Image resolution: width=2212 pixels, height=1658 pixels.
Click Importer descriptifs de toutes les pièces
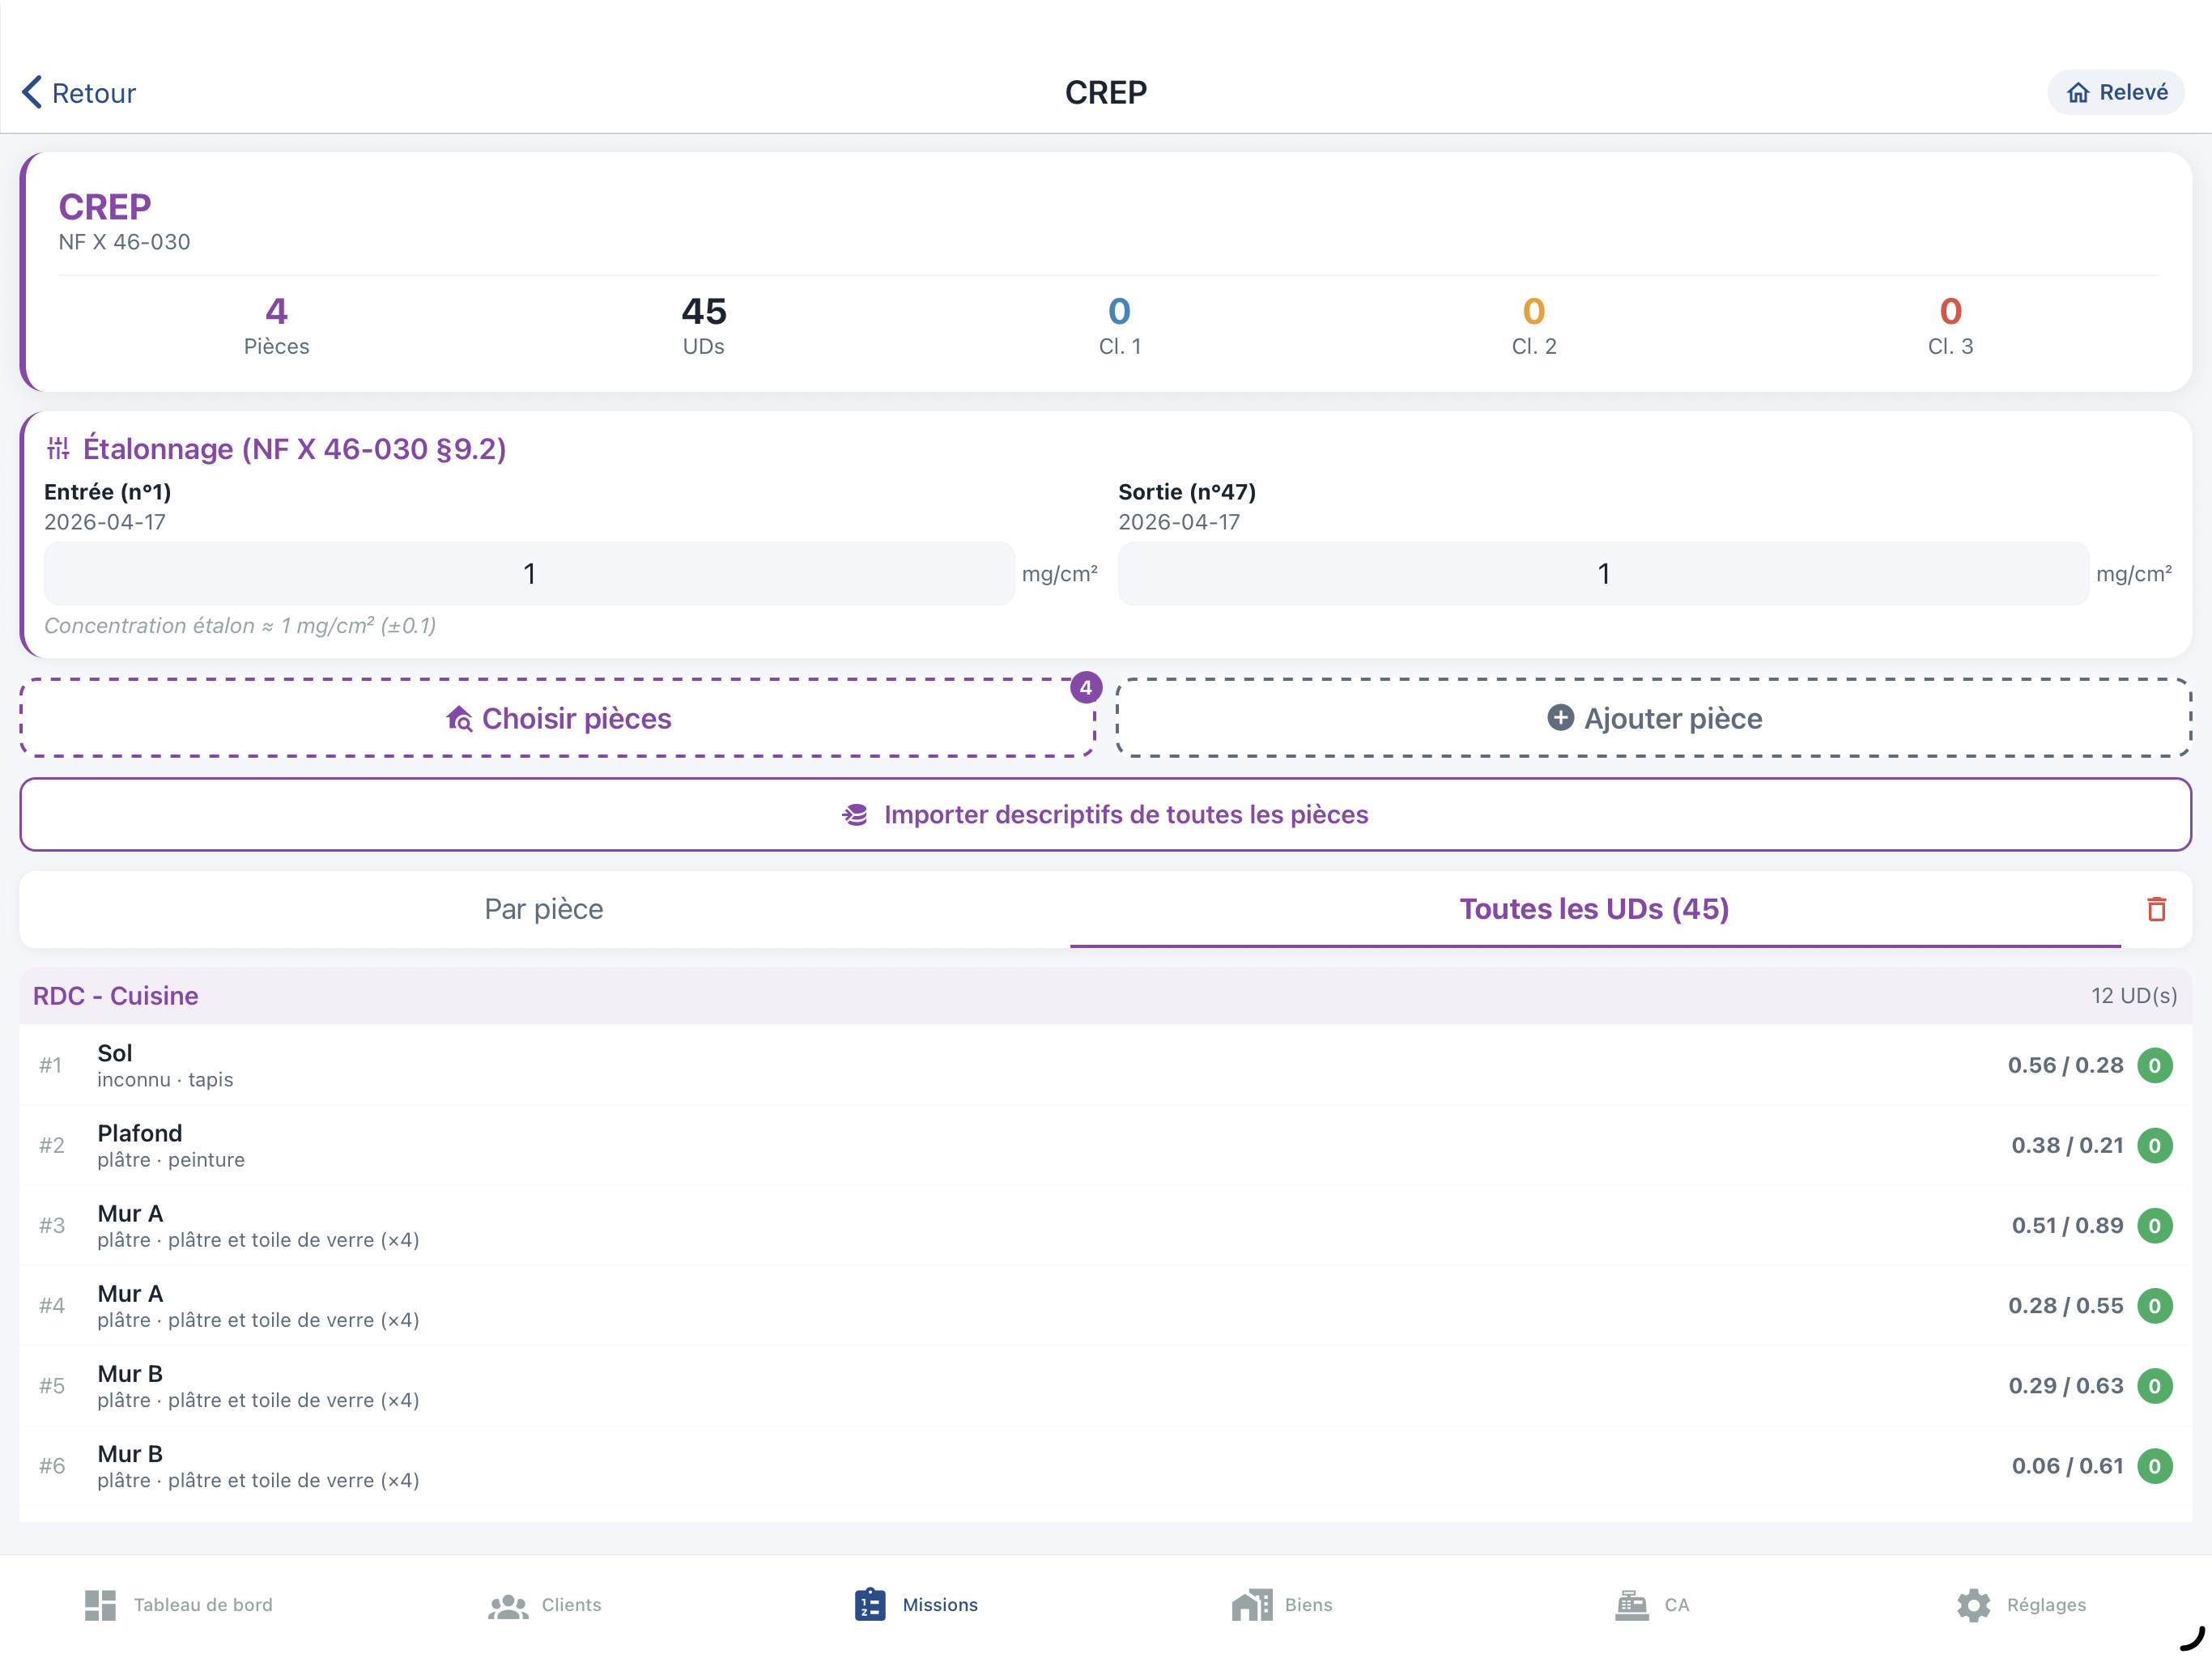tap(1105, 815)
